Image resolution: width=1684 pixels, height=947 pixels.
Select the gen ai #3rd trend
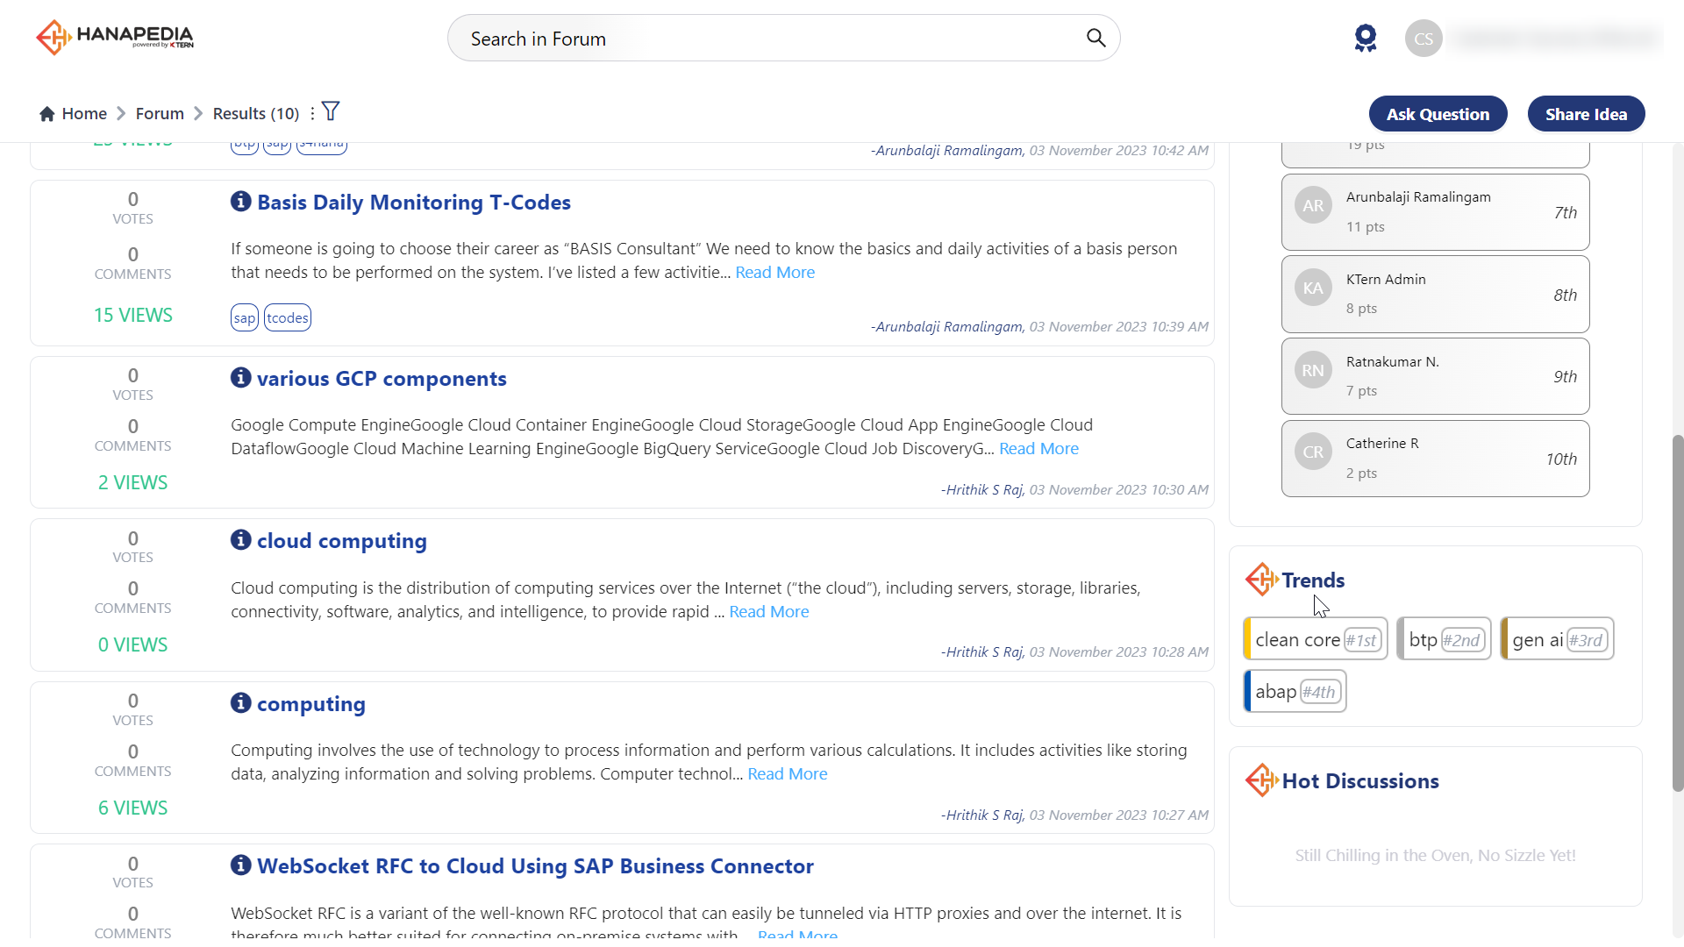point(1557,639)
